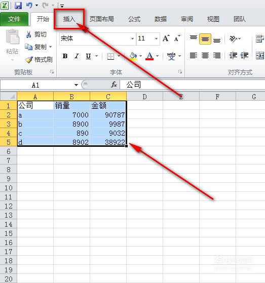The image size is (265, 283).
Task: Select cell with value 8900
Action: point(71,124)
